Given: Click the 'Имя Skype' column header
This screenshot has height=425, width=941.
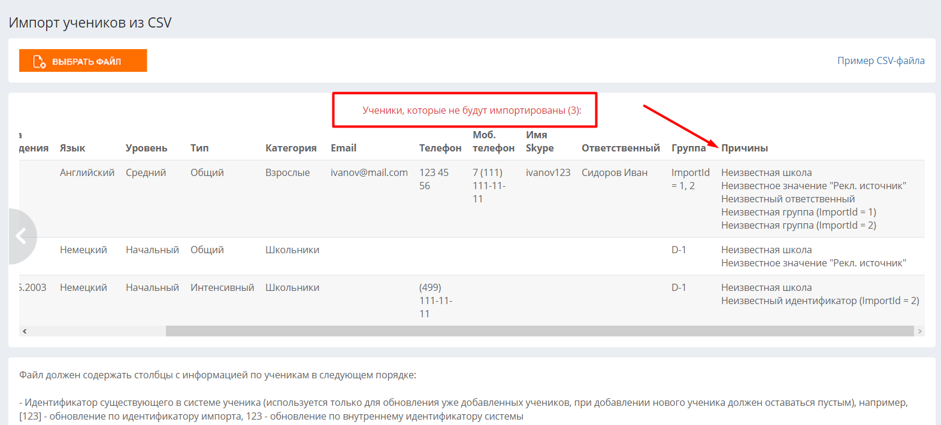Looking at the screenshot, I should tap(540, 141).
